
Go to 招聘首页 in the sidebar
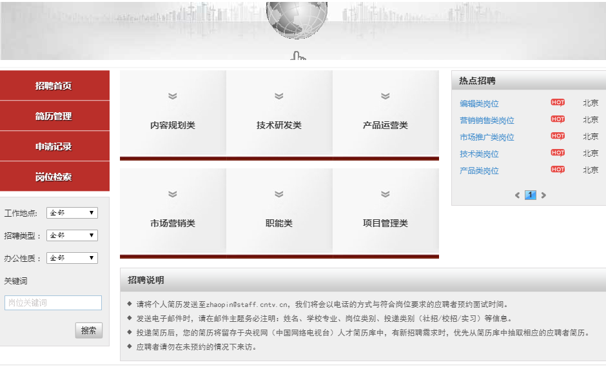pyautogui.click(x=54, y=86)
